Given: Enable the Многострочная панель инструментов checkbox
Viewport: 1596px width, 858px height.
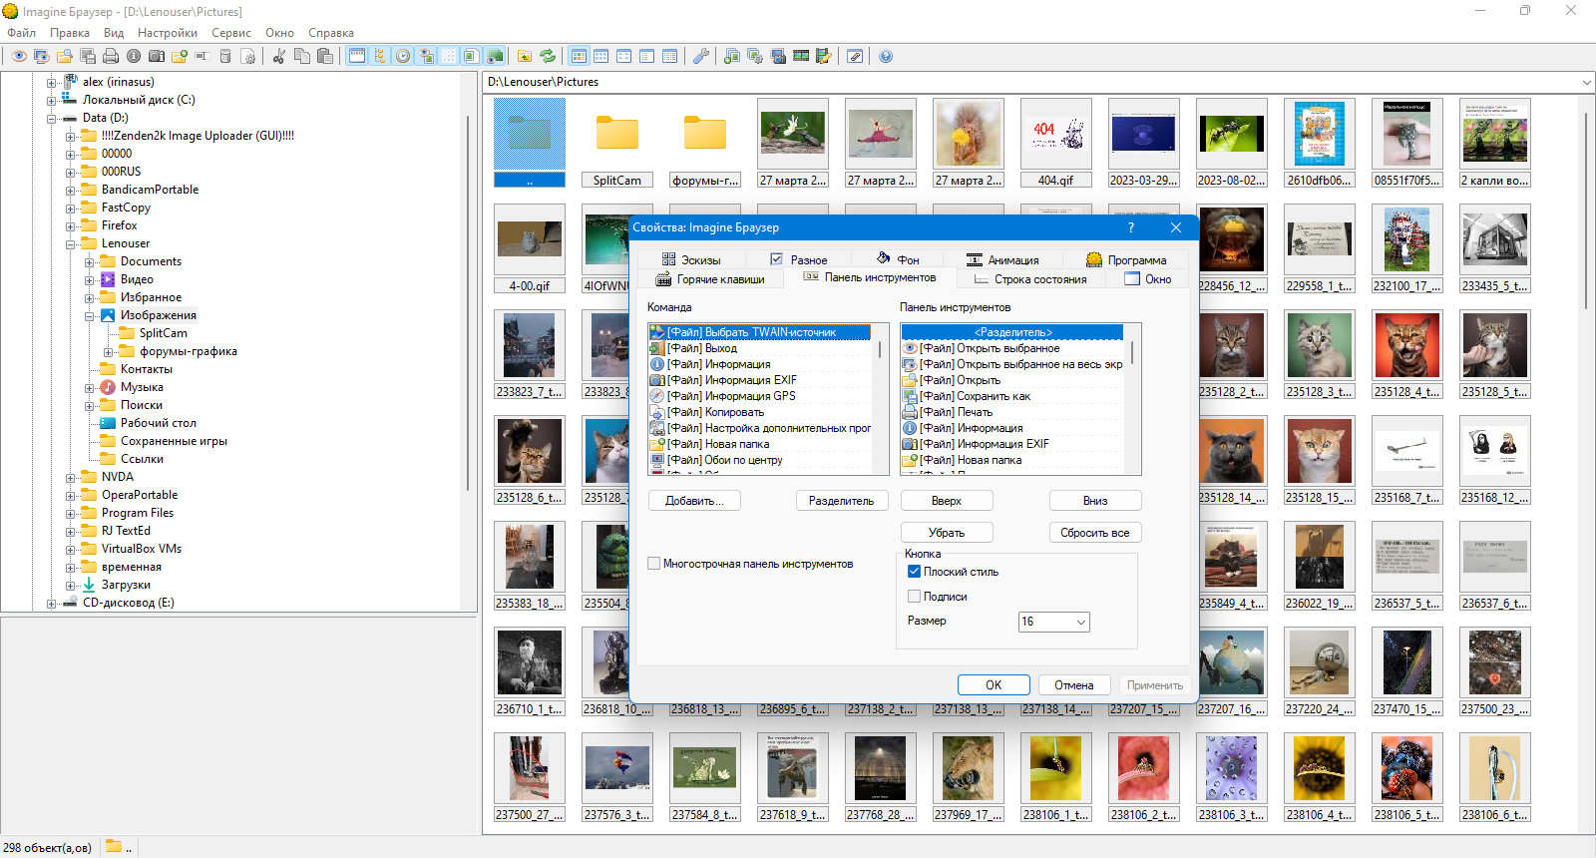Looking at the screenshot, I should (654, 564).
